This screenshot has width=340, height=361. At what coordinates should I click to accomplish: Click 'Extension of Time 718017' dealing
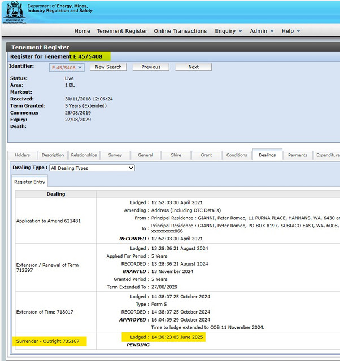pos(45,312)
